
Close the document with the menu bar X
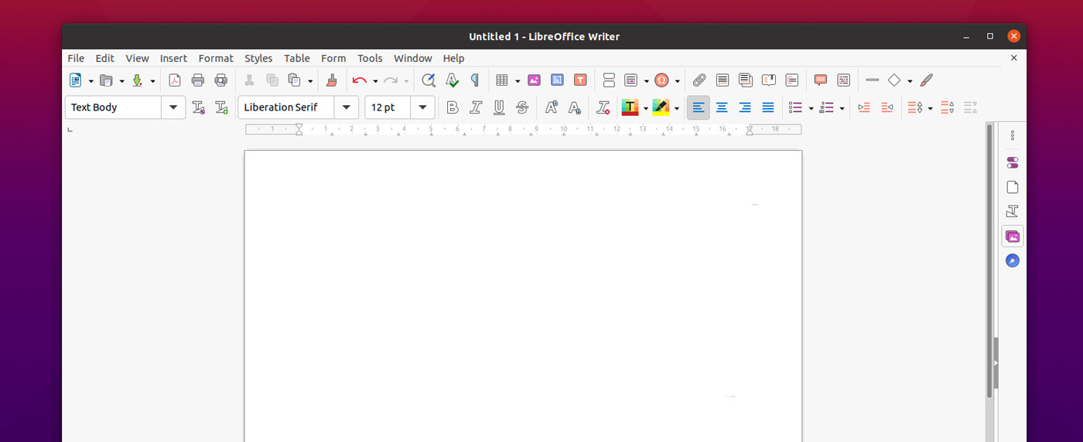pyautogui.click(x=1014, y=58)
